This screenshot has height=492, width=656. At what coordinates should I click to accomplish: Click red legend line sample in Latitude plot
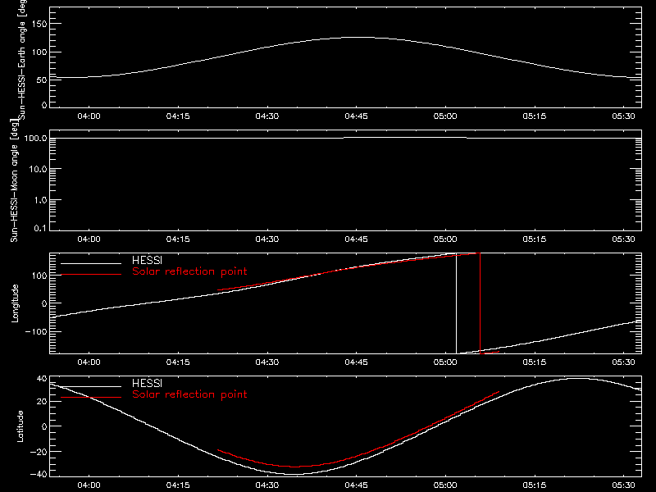pyautogui.click(x=91, y=397)
